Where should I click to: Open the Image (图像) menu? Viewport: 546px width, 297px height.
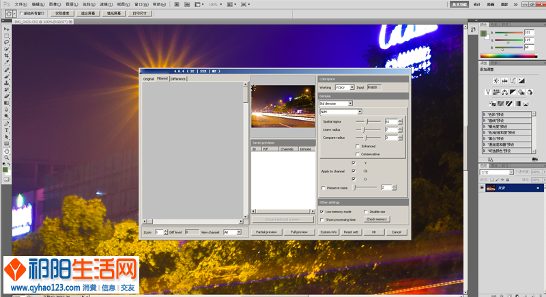[x=55, y=5]
